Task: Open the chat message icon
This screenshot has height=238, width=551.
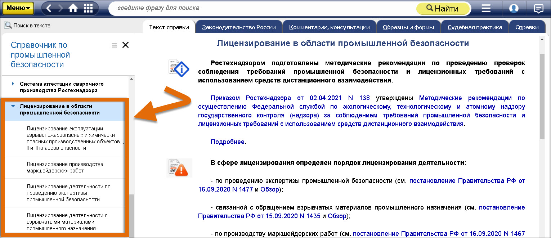Action: 539,9
